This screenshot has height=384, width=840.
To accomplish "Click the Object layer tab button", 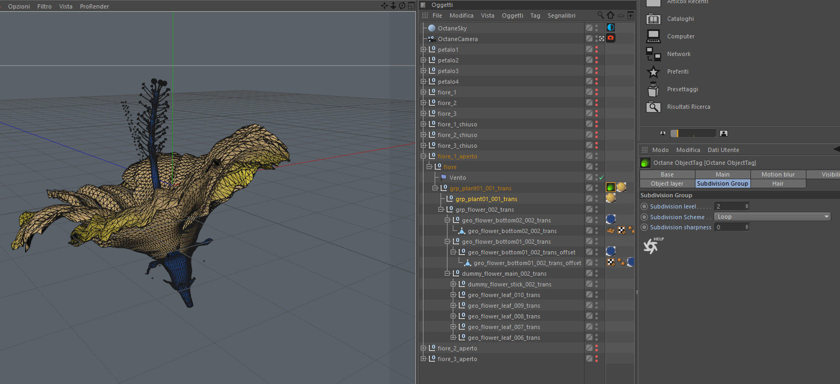I will pyautogui.click(x=667, y=183).
